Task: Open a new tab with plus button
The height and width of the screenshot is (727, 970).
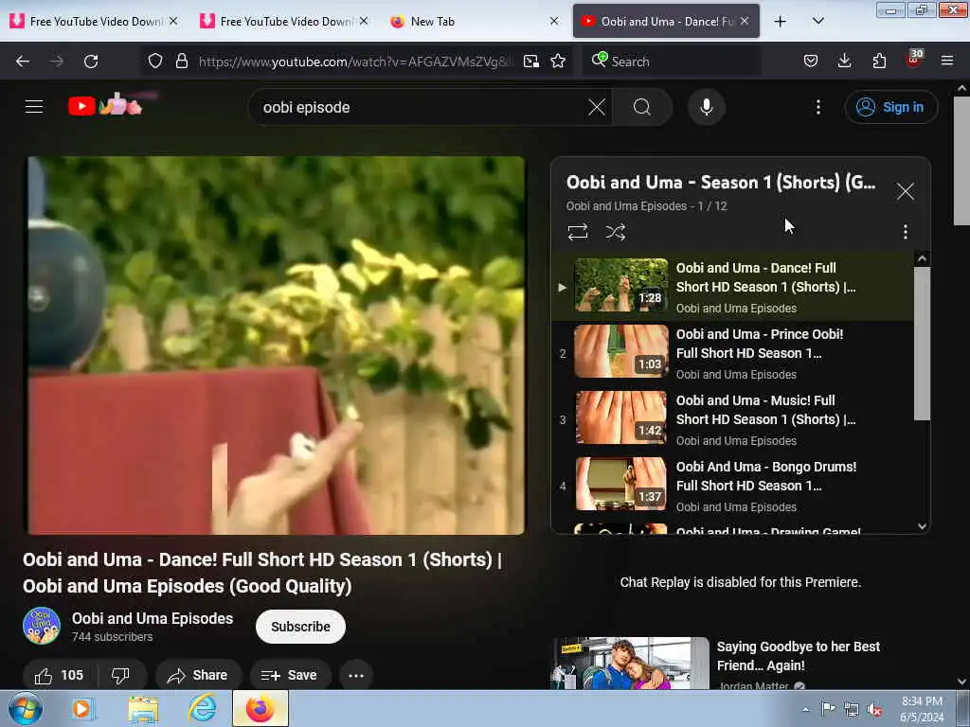Action: [x=781, y=22]
